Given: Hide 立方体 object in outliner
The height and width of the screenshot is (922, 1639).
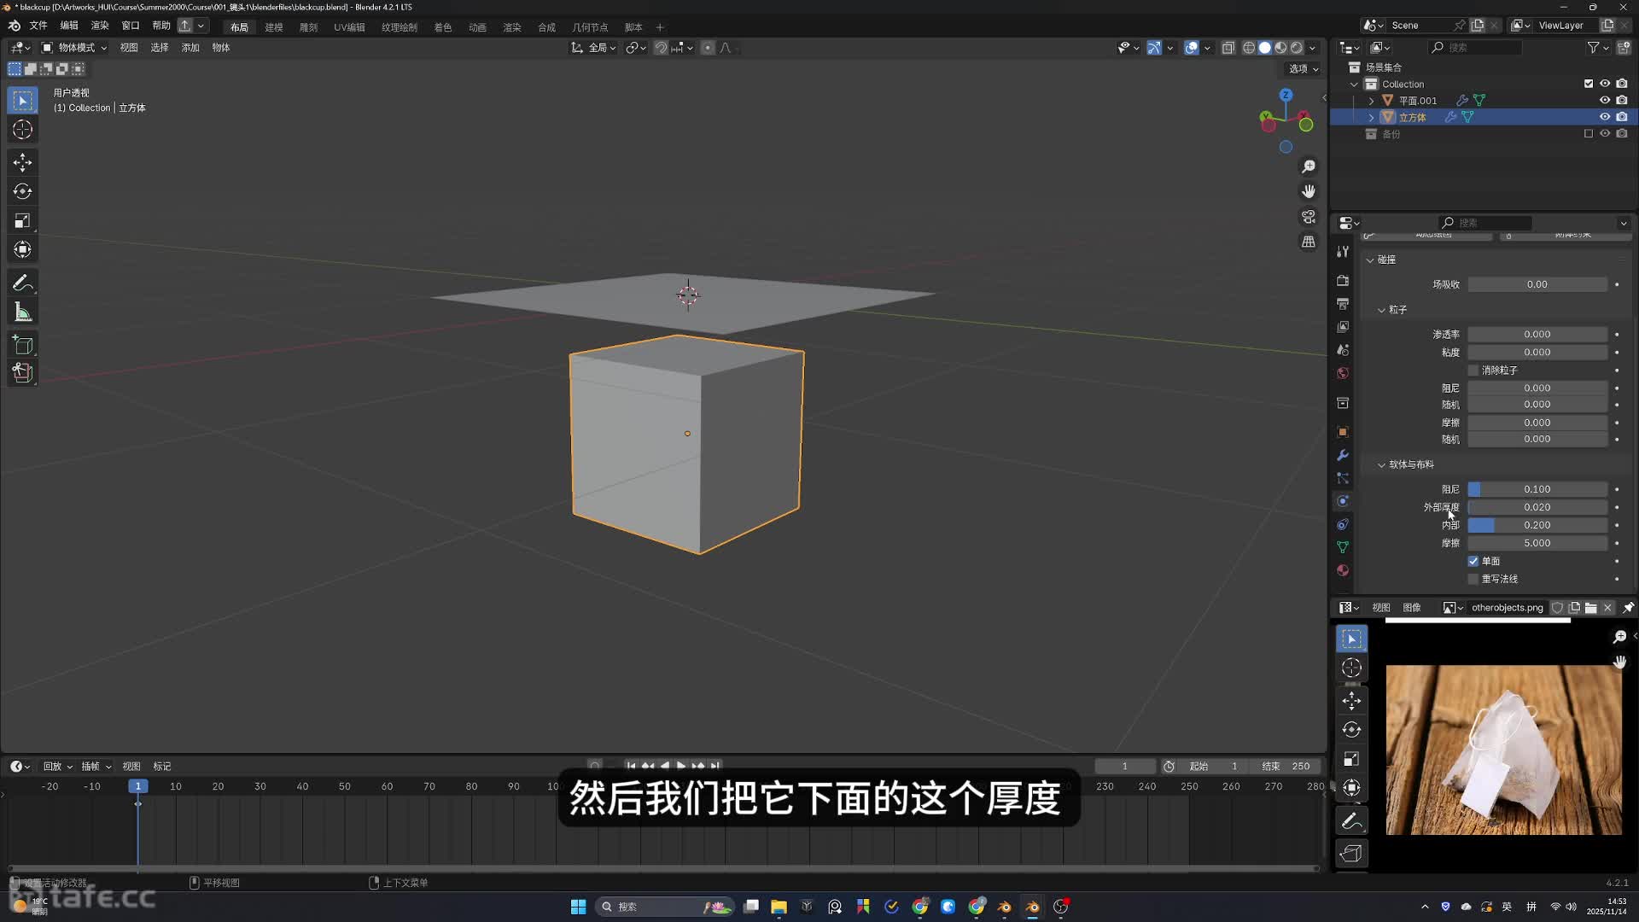Looking at the screenshot, I should click(x=1605, y=117).
